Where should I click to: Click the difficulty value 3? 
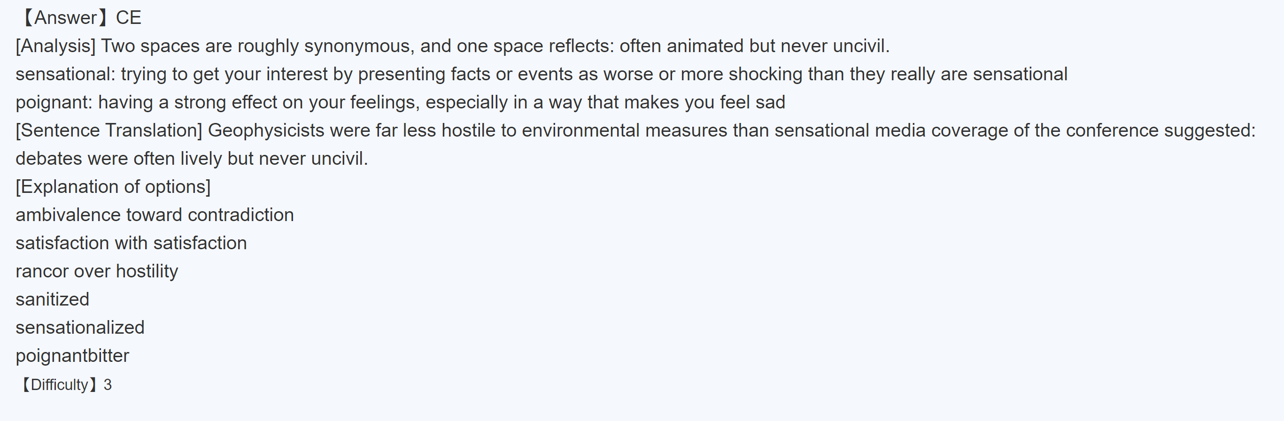click(x=108, y=385)
